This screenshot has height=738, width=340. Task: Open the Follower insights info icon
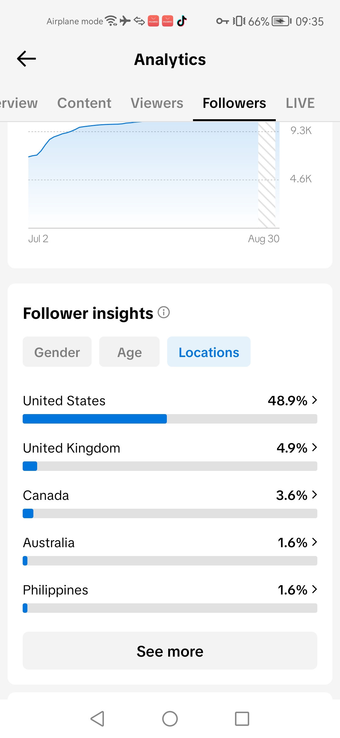(164, 313)
